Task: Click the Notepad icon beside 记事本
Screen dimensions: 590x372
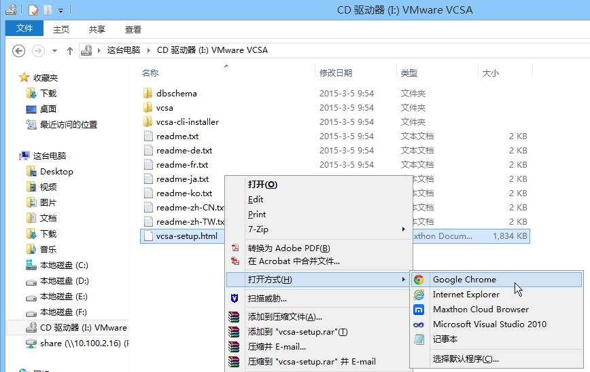Action: point(419,339)
